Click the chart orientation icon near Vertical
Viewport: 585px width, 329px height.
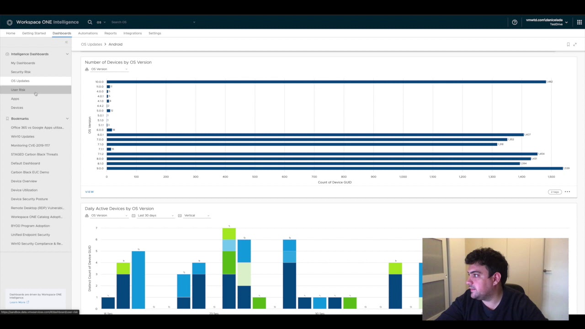click(x=180, y=215)
